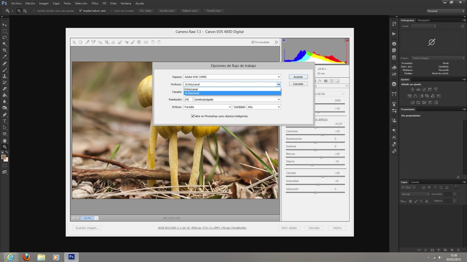Open the Personal workspace dropdown

click(445, 11)
